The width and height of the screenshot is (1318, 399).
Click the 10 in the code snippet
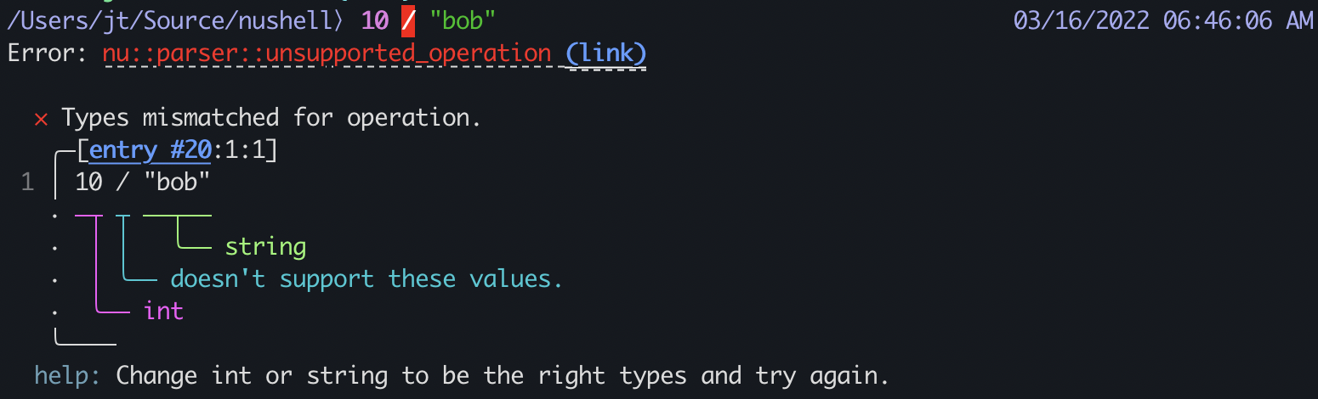pos(88,183)
